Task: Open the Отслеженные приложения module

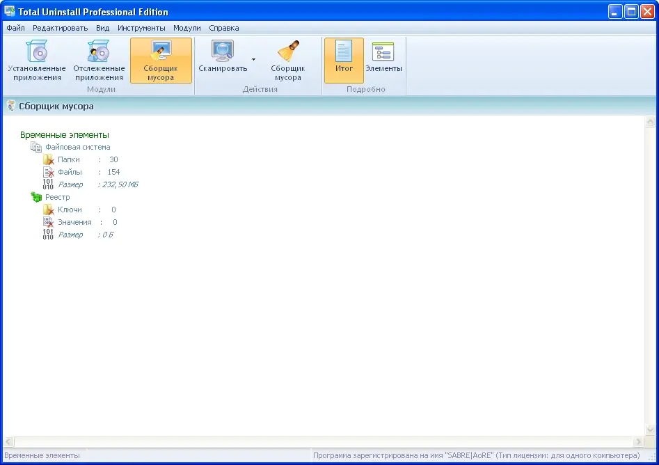Action: 99,61
